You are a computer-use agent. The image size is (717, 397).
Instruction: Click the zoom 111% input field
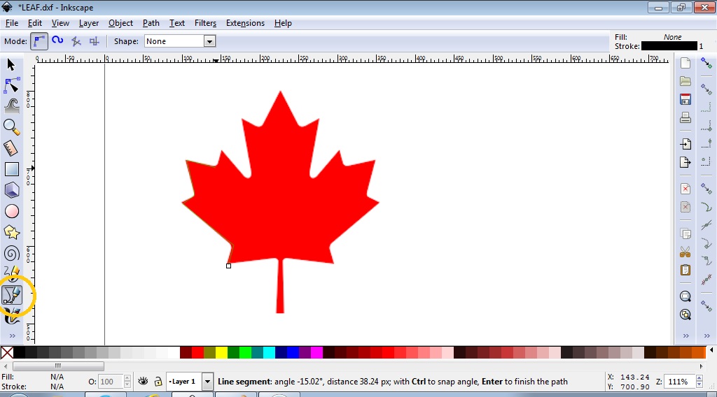click(x=680, y=382)
